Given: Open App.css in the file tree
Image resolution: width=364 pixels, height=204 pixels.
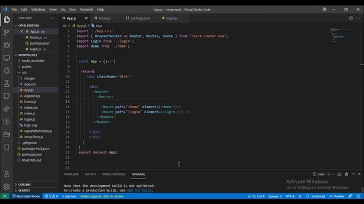Looking at the screenshot, I should [x=30, y=84].
